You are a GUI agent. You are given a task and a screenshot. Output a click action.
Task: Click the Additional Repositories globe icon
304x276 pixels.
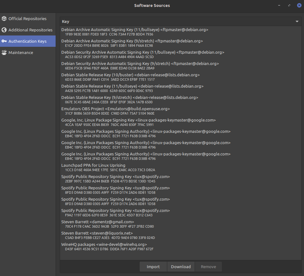pos(4,30)
